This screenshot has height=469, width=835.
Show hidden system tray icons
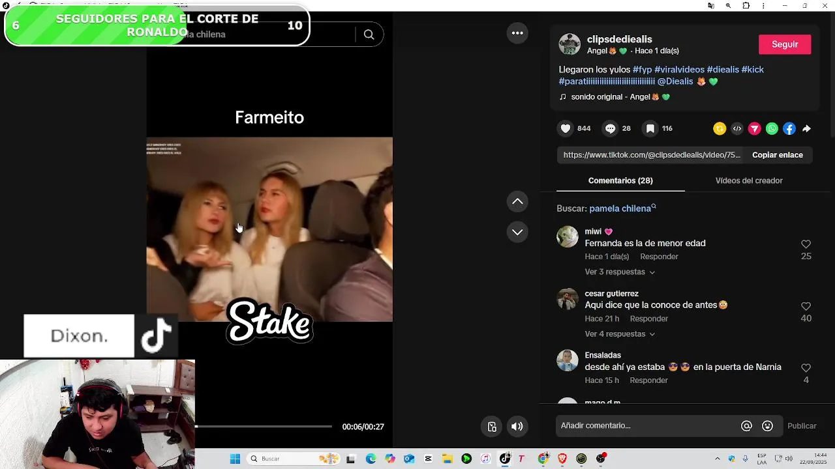718,459
